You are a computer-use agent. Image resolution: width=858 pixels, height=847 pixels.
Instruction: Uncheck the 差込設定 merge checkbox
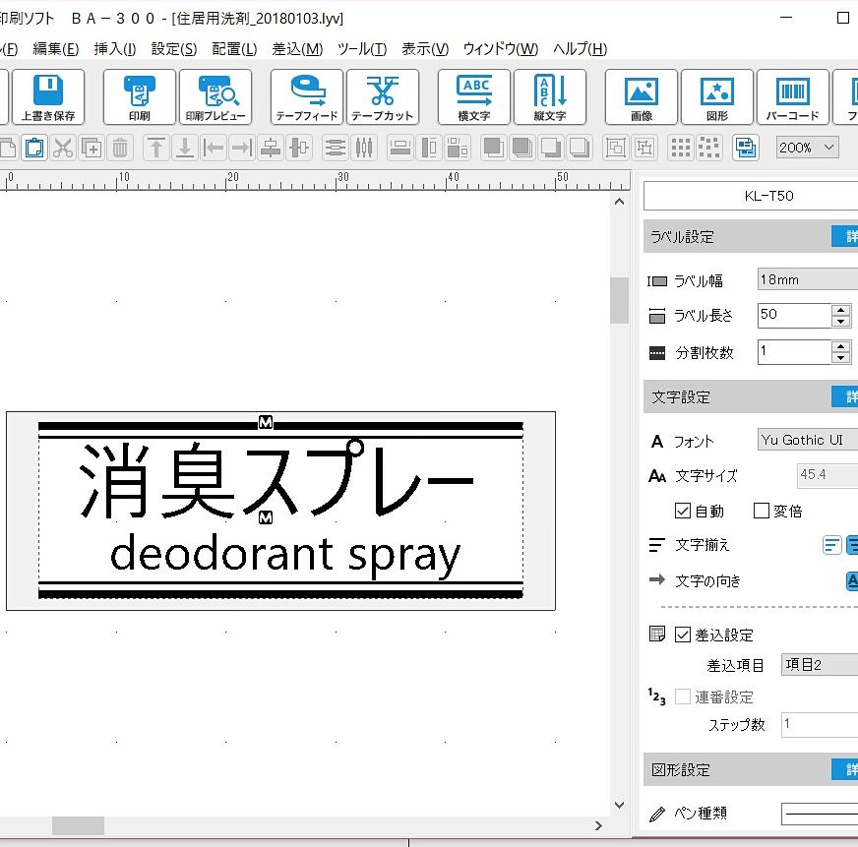coord(682,635)
